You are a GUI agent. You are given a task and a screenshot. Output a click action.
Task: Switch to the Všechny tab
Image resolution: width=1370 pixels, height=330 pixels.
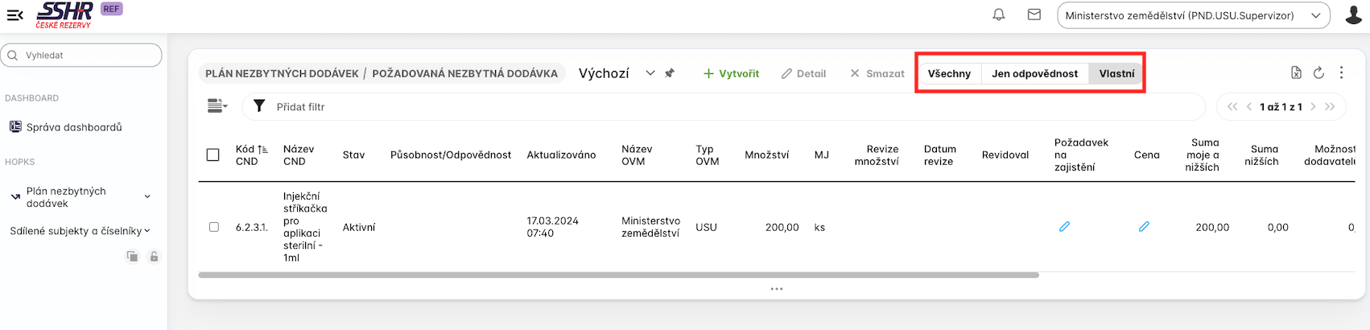949,73
